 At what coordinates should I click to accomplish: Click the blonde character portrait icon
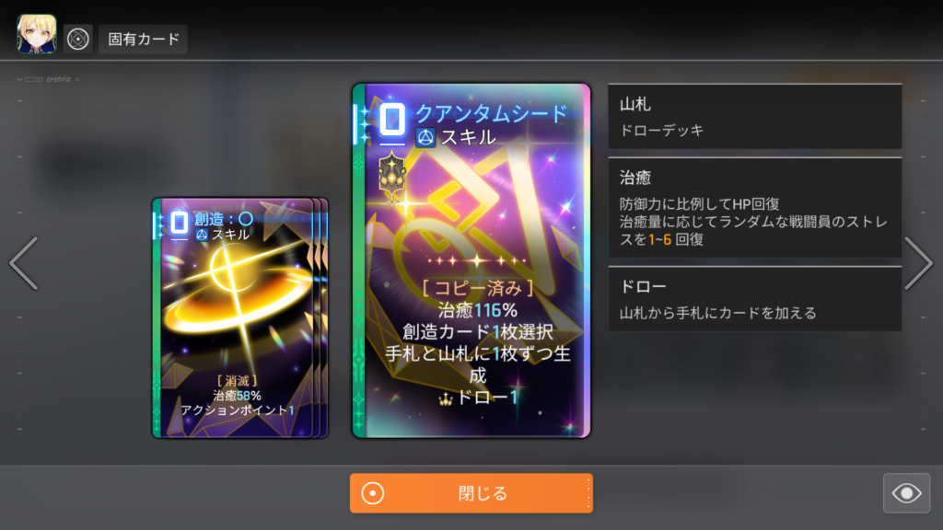(x=37, y=34)
